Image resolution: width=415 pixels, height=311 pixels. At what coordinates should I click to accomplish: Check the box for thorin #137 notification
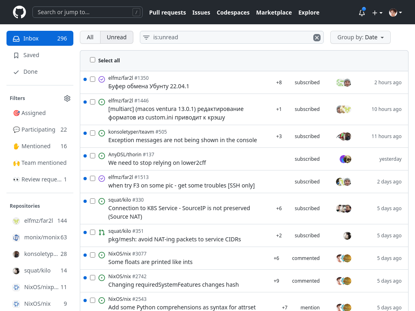tap(92, 156)
